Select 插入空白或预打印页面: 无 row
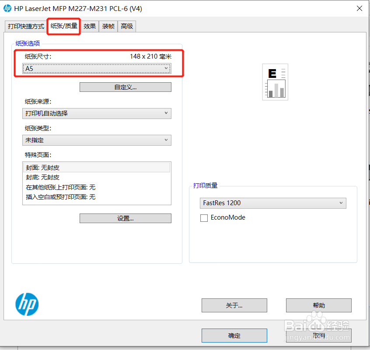Screen dimensions: 370x350 click(97, 197)
